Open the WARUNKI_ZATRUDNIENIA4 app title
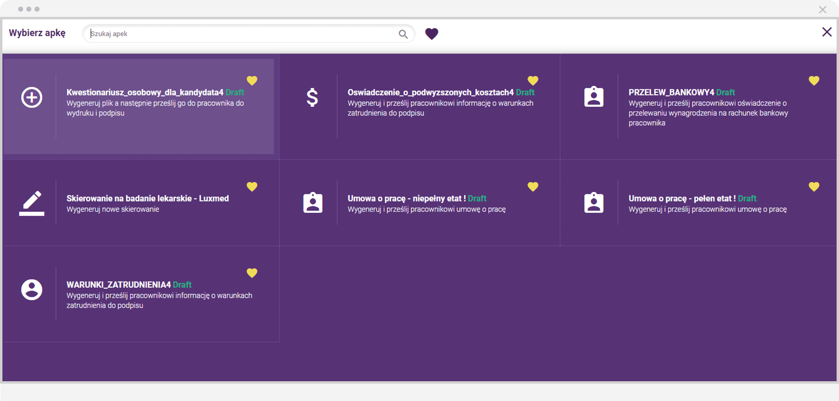 click(118, 285)
